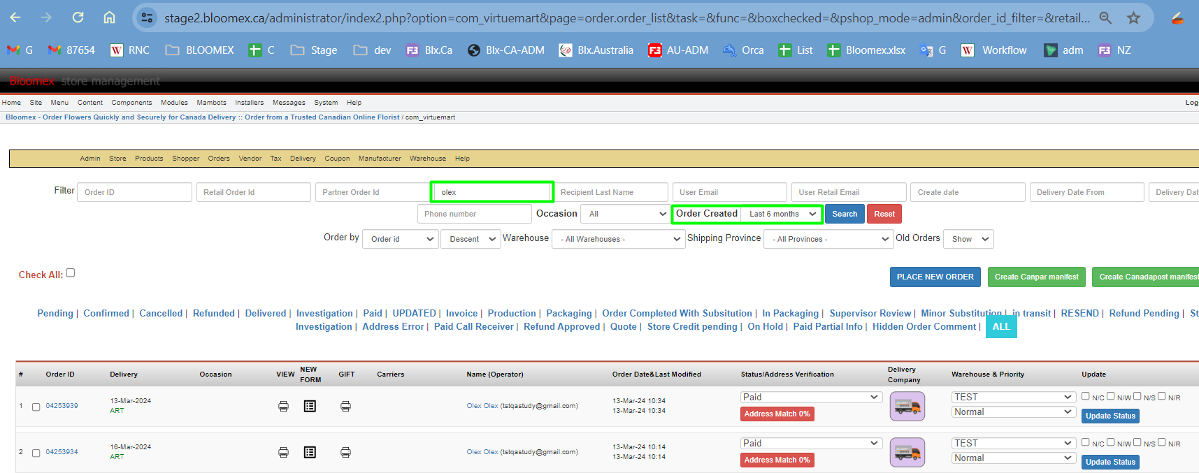Click the GIFT printer icon for order 04253934
1199x473 pixels.
pyautogui.click(x=345, y=452)
